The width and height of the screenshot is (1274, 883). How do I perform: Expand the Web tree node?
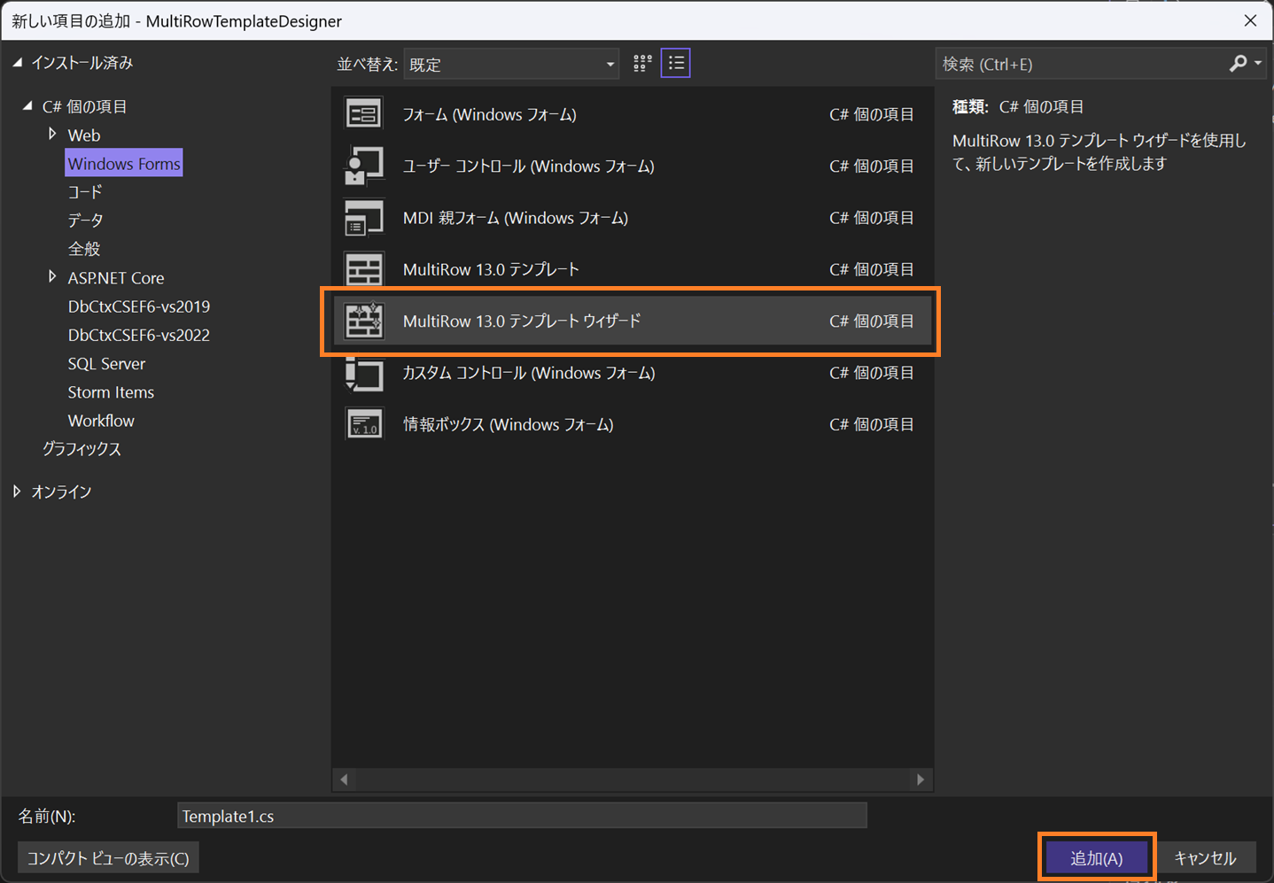coord(52,135)
